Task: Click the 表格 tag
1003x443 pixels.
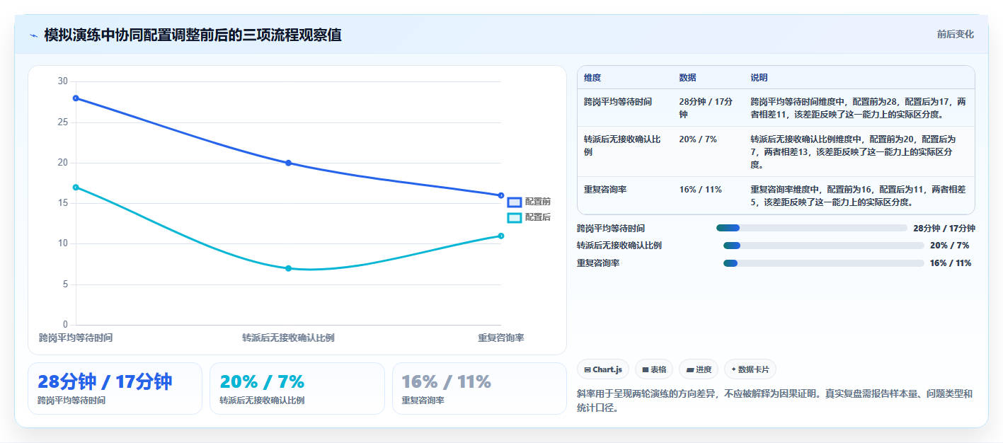Action: (654, 369)
